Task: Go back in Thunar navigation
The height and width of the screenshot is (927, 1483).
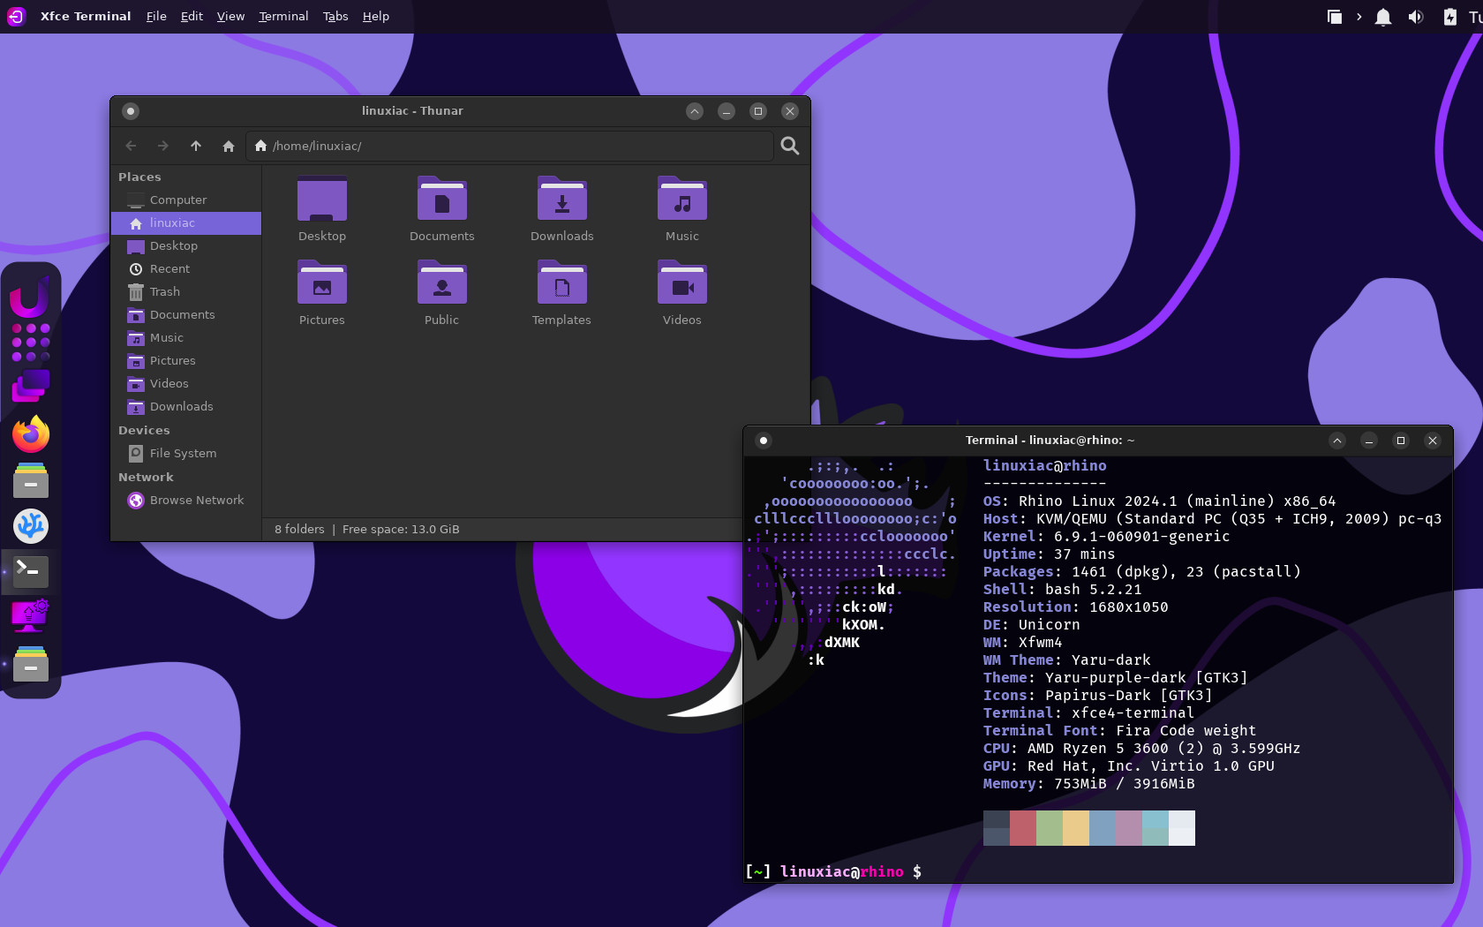Action: [x=131, y=146]
